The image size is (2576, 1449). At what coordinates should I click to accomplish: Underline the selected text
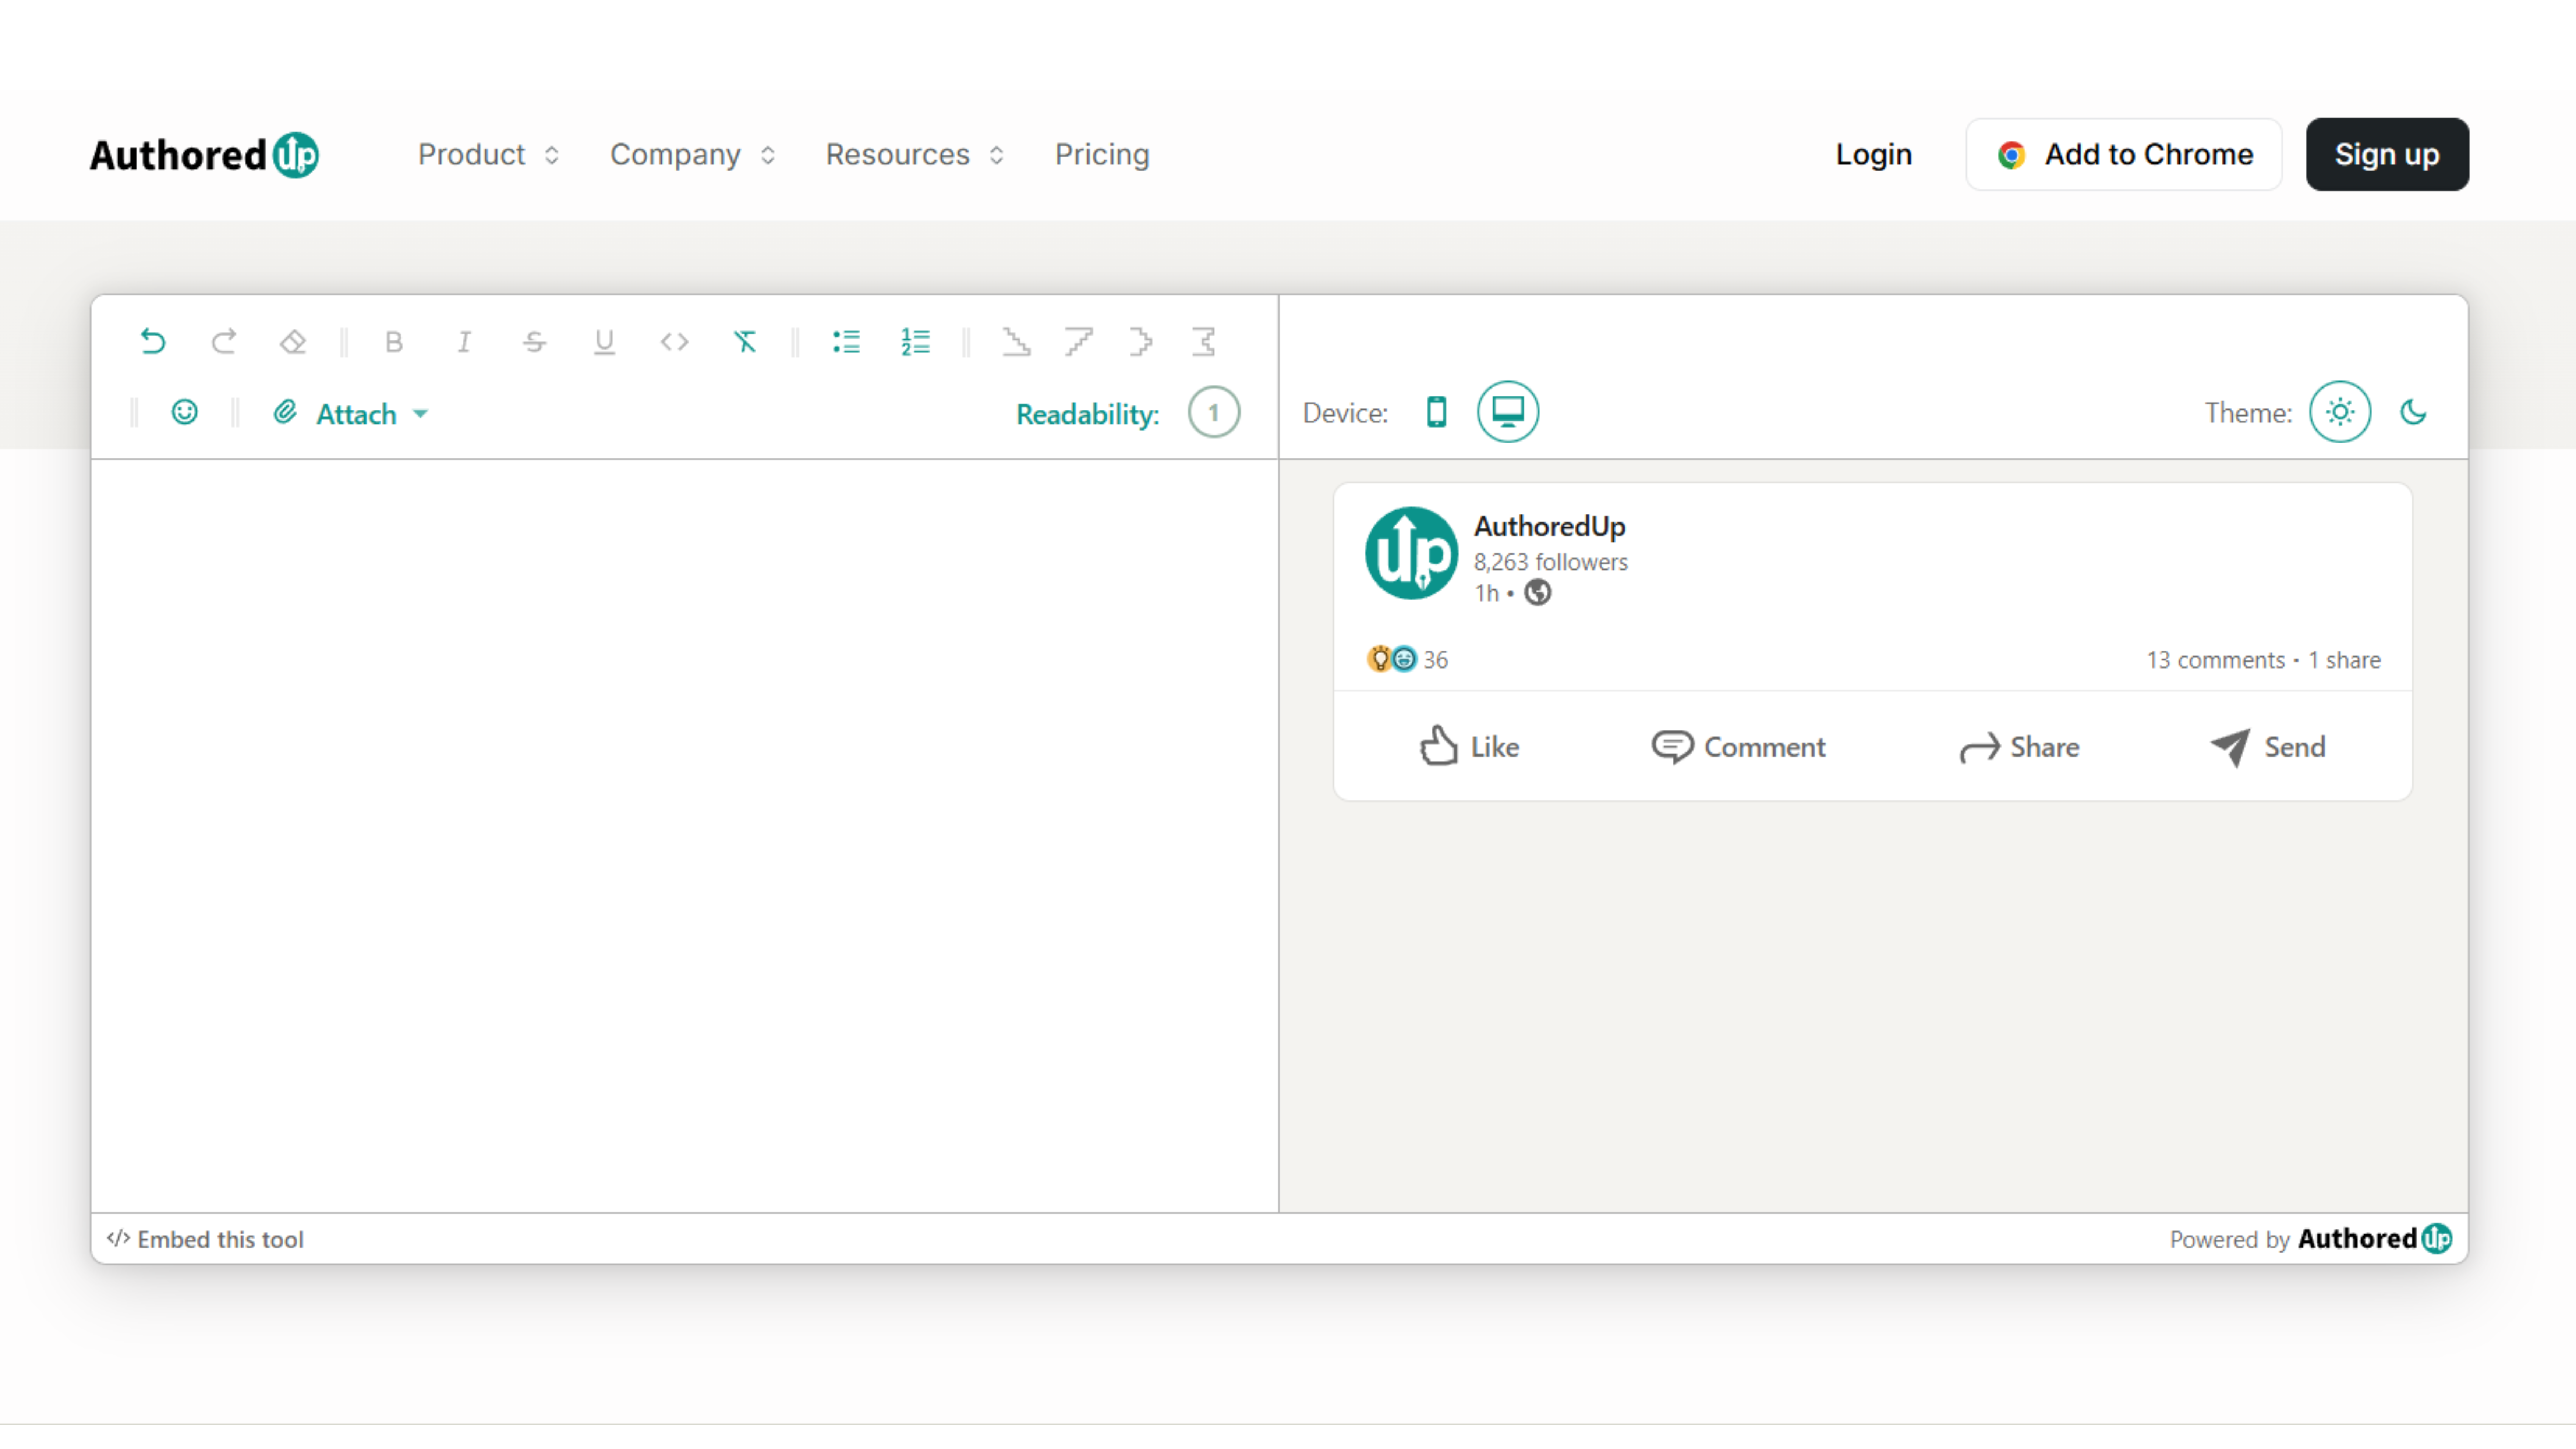click(604, 342)
